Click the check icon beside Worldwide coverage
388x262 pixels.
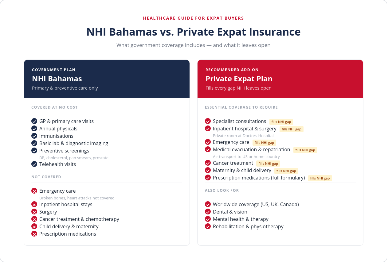[x=208, y=204]
